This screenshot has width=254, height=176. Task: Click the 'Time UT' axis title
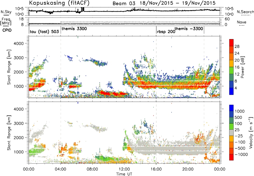pos(124,174)
